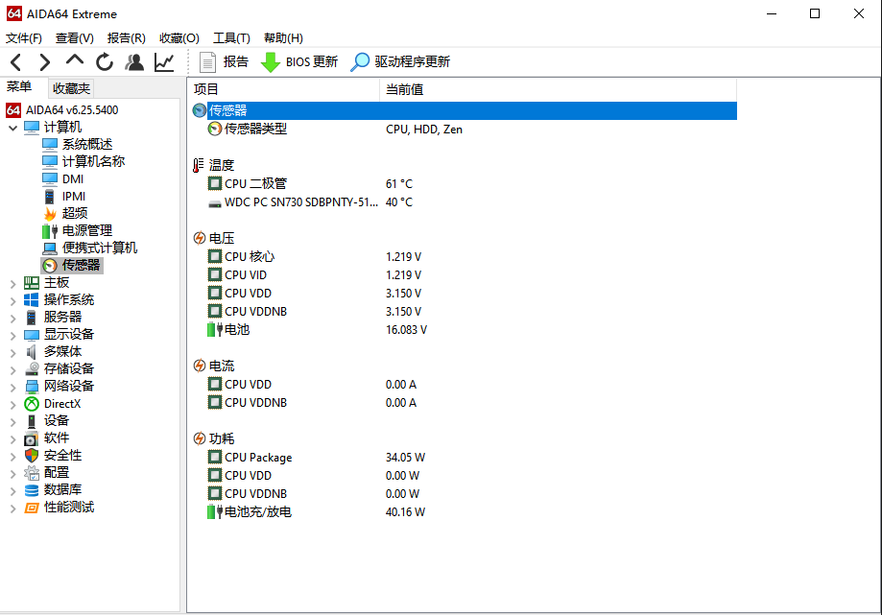Expand the 操作系统 tree node
Screen dimensions: 882x615
[12, 301]
